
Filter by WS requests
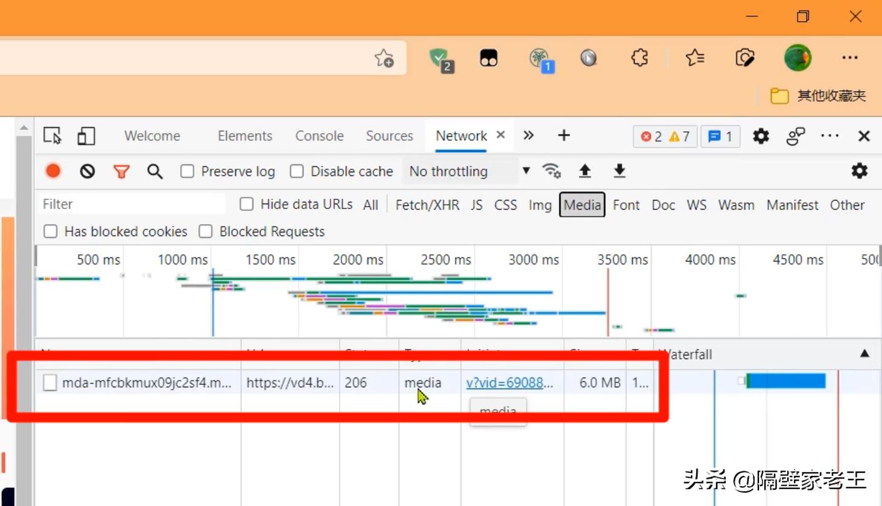(x=696, y=205)
